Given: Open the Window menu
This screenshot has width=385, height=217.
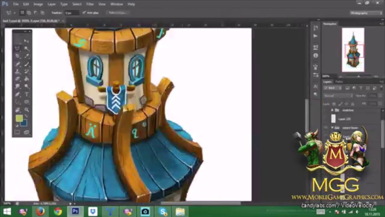Looking at the screenshot, I should point(116,4).
